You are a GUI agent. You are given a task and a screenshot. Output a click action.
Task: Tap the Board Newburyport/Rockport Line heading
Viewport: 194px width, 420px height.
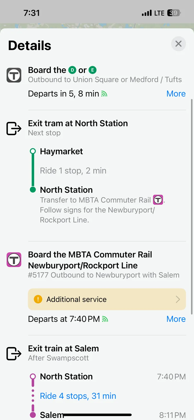click(x=90, y=260)
